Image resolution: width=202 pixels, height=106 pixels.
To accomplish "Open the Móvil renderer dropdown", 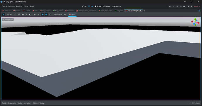I will [x=197, y=6].
